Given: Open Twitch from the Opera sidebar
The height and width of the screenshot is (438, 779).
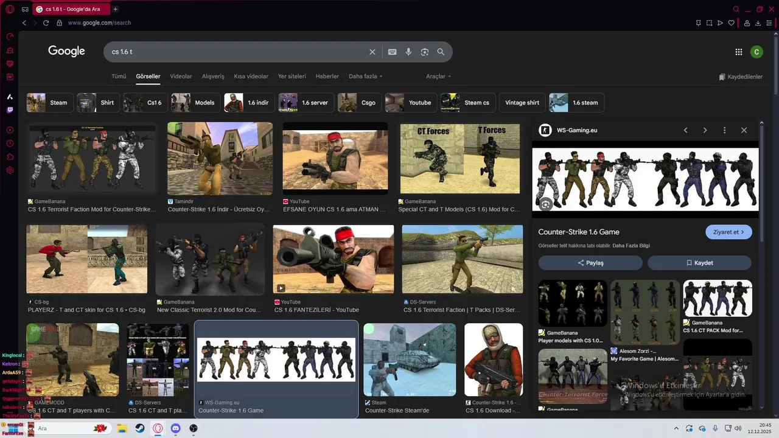Looking at the screenshot, I should tap(10, 110).
